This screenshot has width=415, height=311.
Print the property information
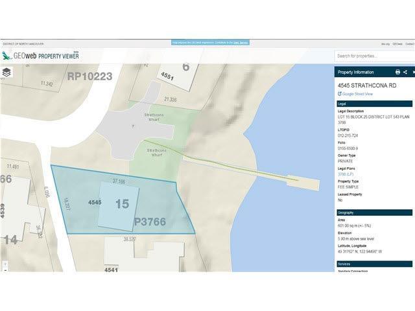pyautogui.click(x=397, y=72)
